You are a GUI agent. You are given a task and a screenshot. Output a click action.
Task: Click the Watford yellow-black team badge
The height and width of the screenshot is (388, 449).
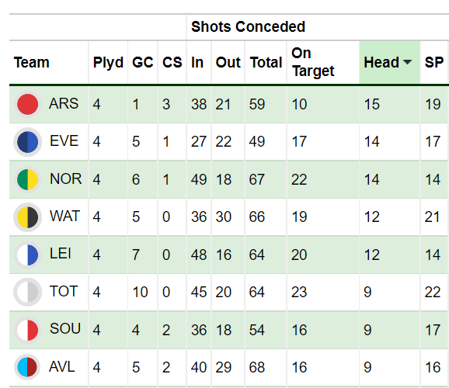27,217
